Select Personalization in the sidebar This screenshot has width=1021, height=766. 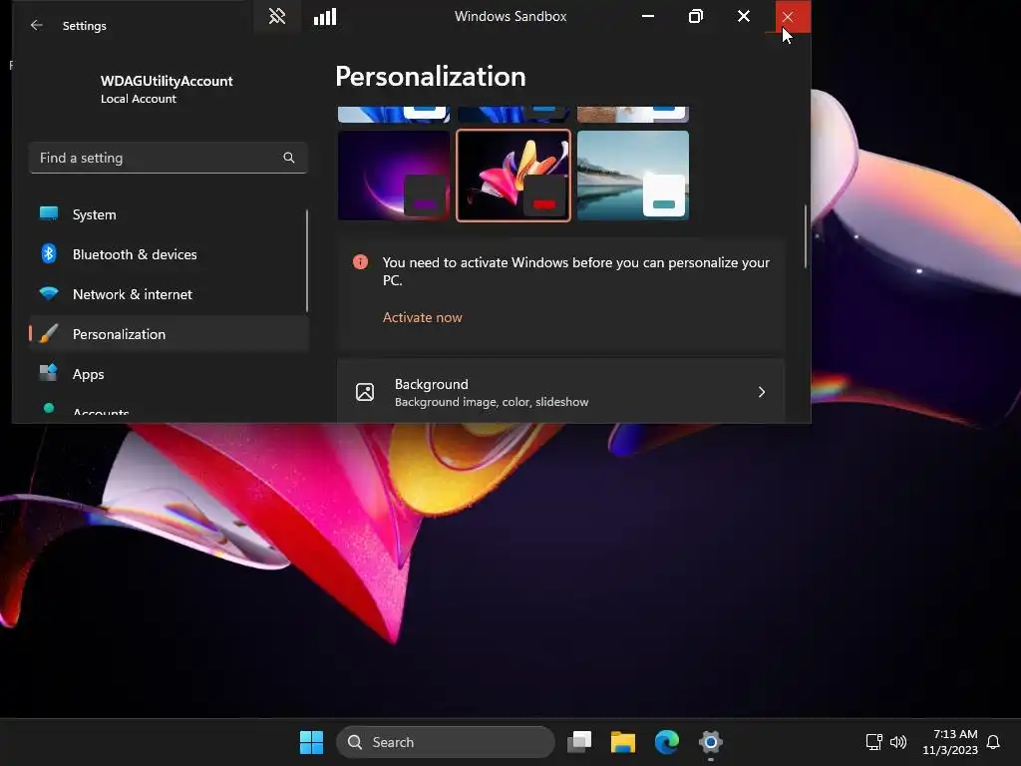click(168, 334)
